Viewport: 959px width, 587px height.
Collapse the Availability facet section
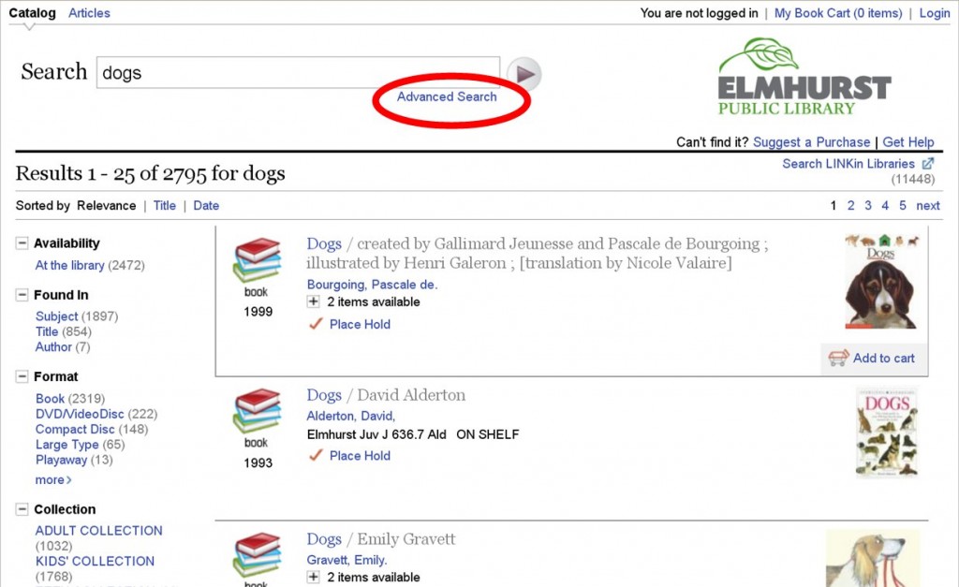tap(22, 243)
